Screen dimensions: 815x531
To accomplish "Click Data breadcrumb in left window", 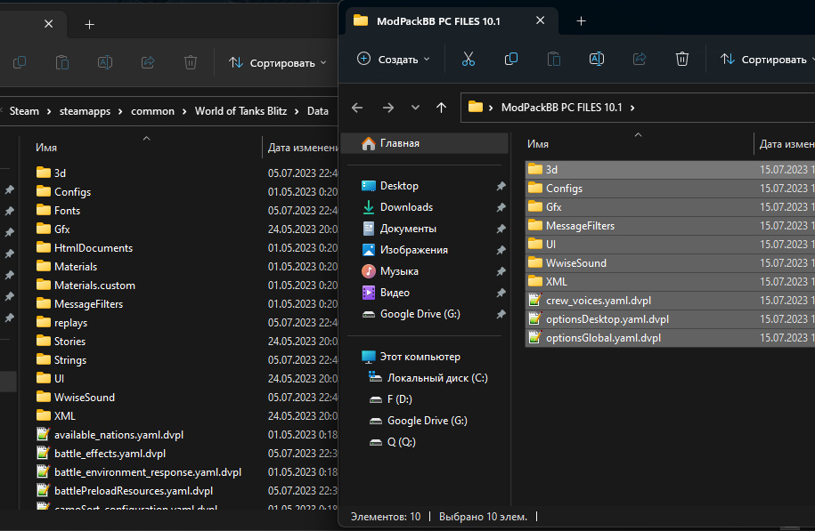I will pyautogui.click(x=318, y=111).
